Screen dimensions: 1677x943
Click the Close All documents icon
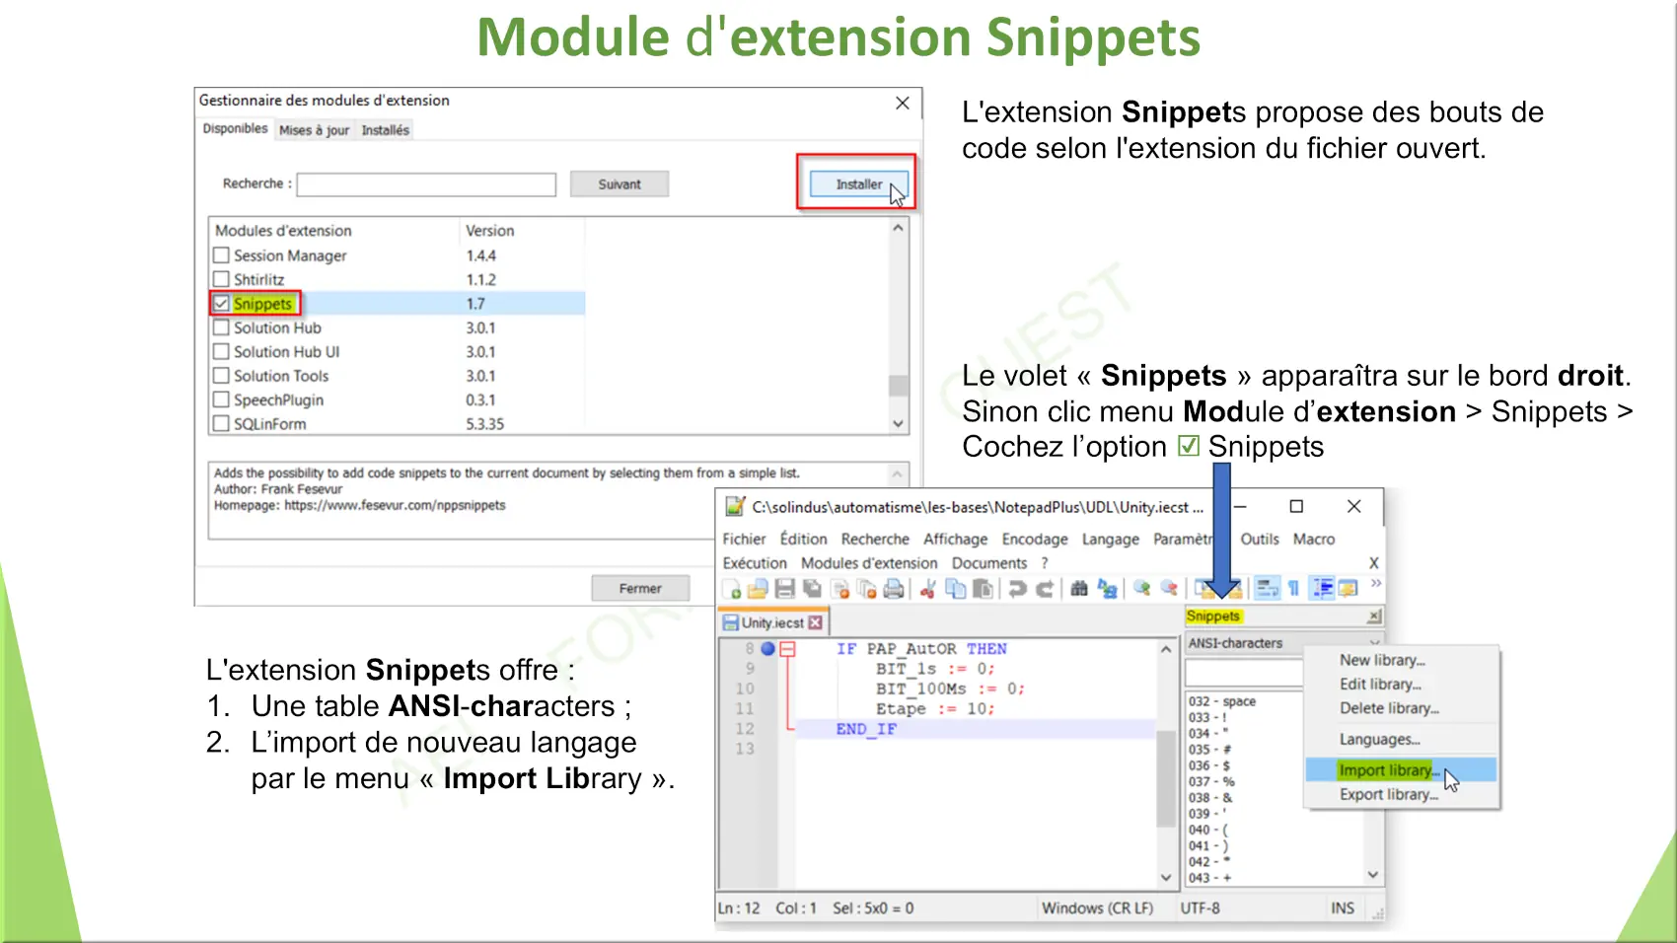click(867, 589)
